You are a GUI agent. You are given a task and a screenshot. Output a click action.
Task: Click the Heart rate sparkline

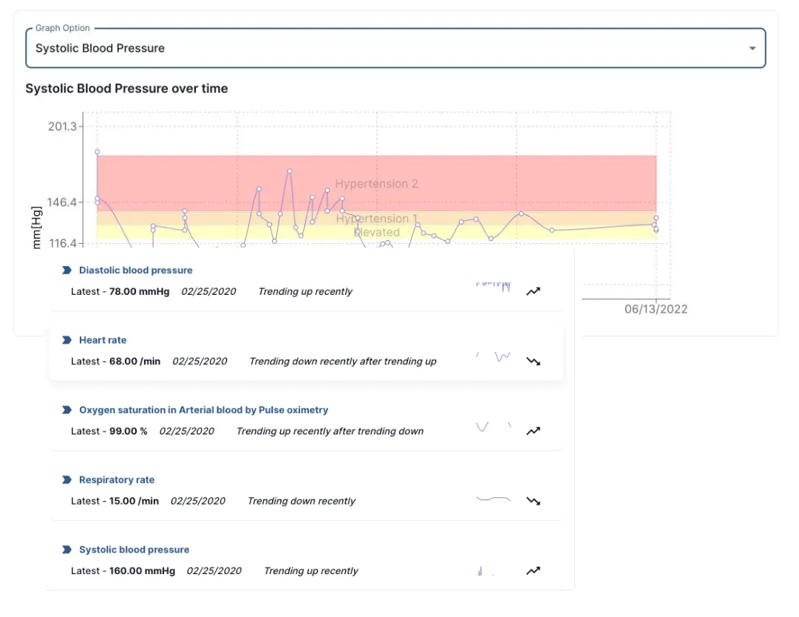tap(493, 356)
